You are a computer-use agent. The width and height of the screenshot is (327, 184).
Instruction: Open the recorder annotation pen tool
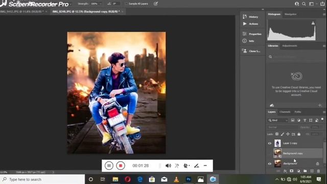(196, 166)
